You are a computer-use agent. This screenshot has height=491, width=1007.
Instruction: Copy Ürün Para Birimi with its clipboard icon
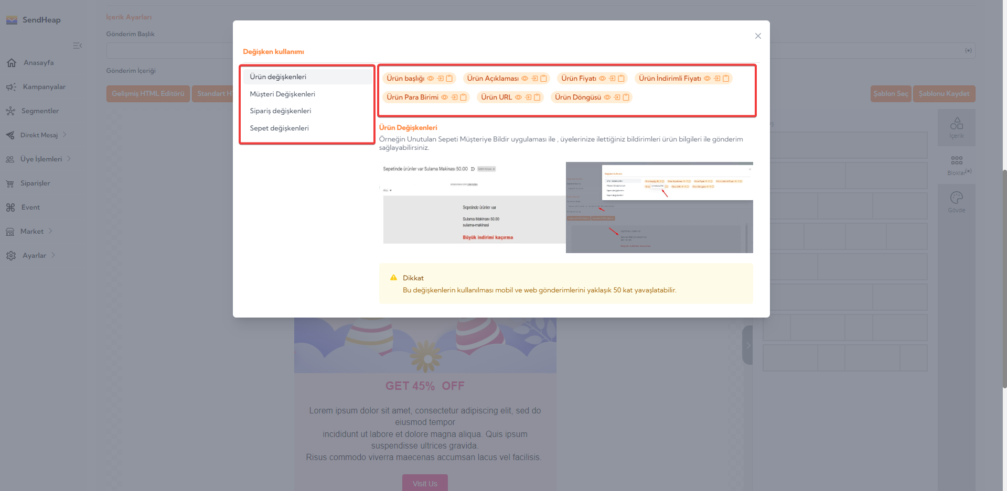click(464, 97)
